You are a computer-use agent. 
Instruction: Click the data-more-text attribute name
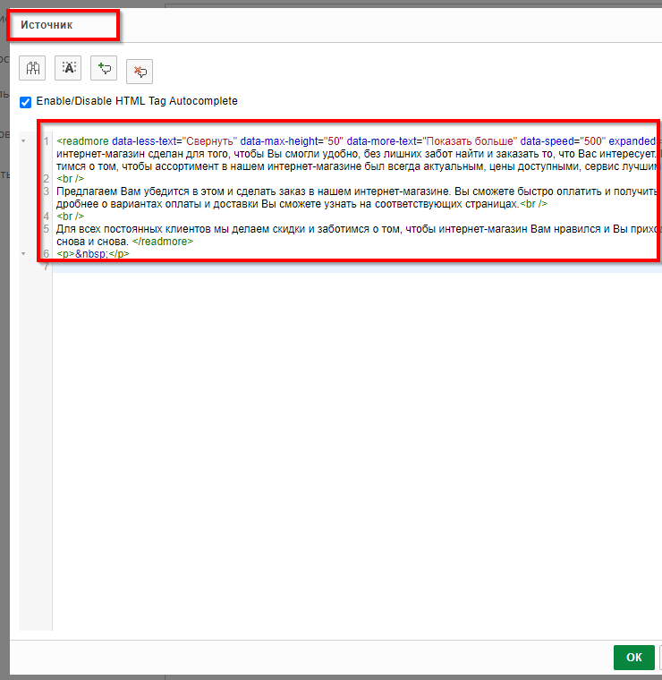tap(381, 141)
